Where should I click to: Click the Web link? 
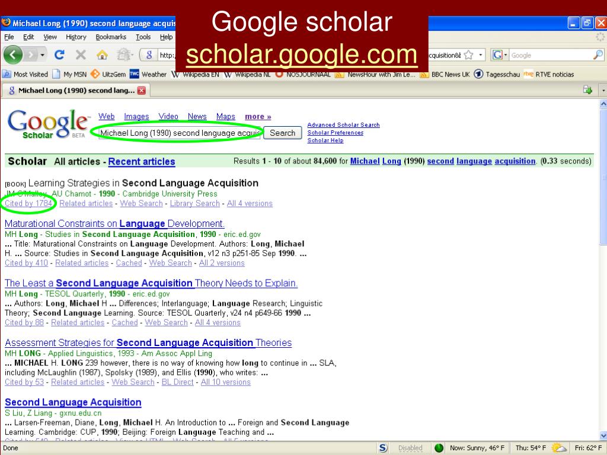point(107,117)
